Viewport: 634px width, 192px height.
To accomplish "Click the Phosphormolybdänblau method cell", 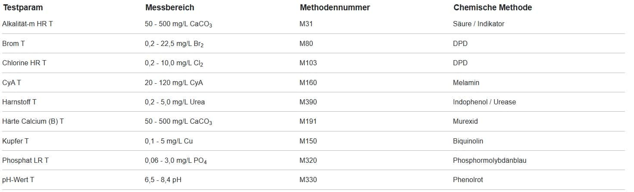I will tap(490, 161).
